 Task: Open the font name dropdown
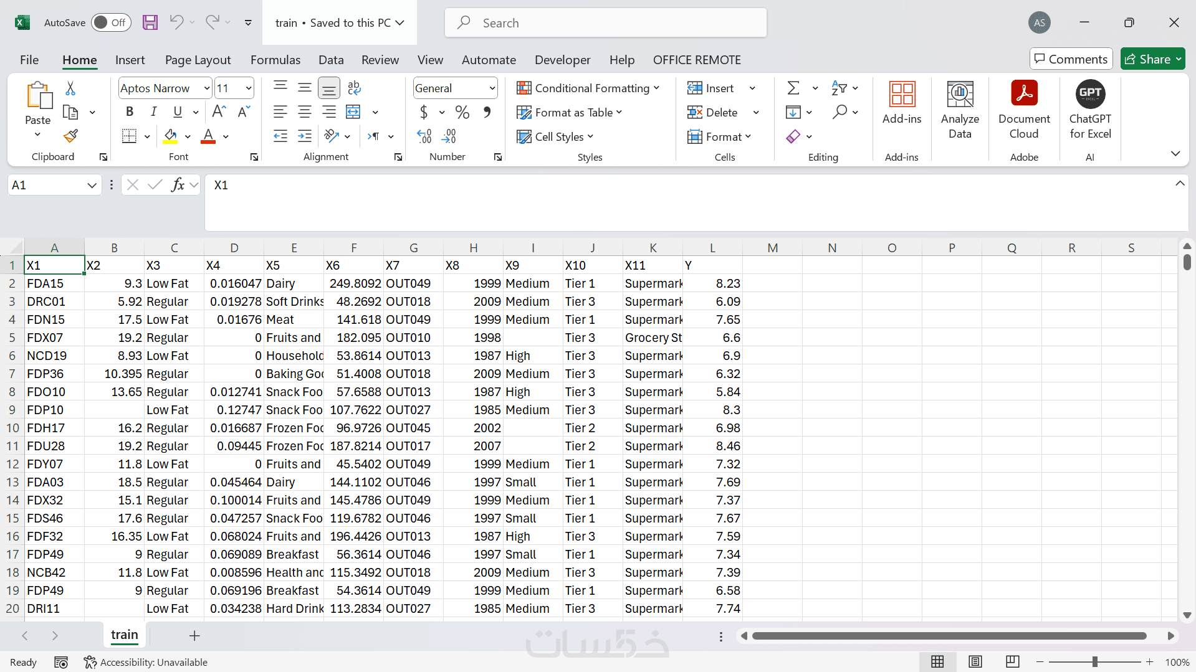[207, 88]
